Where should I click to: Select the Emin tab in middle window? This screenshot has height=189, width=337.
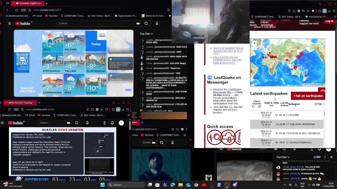(x=135, y=122)
